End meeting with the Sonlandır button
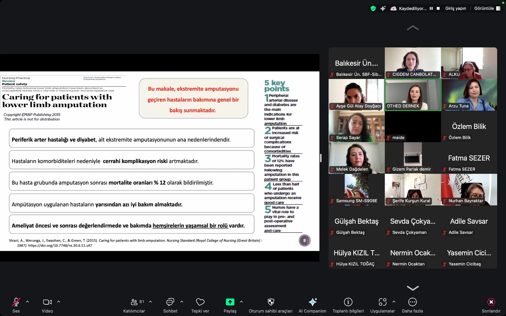This screenshot has width=506, height=316. [491, 305]
